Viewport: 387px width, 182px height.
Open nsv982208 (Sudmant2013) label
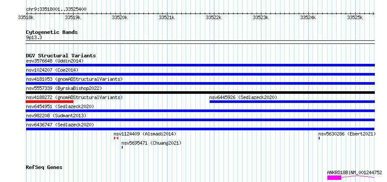[x=56, y=116]
